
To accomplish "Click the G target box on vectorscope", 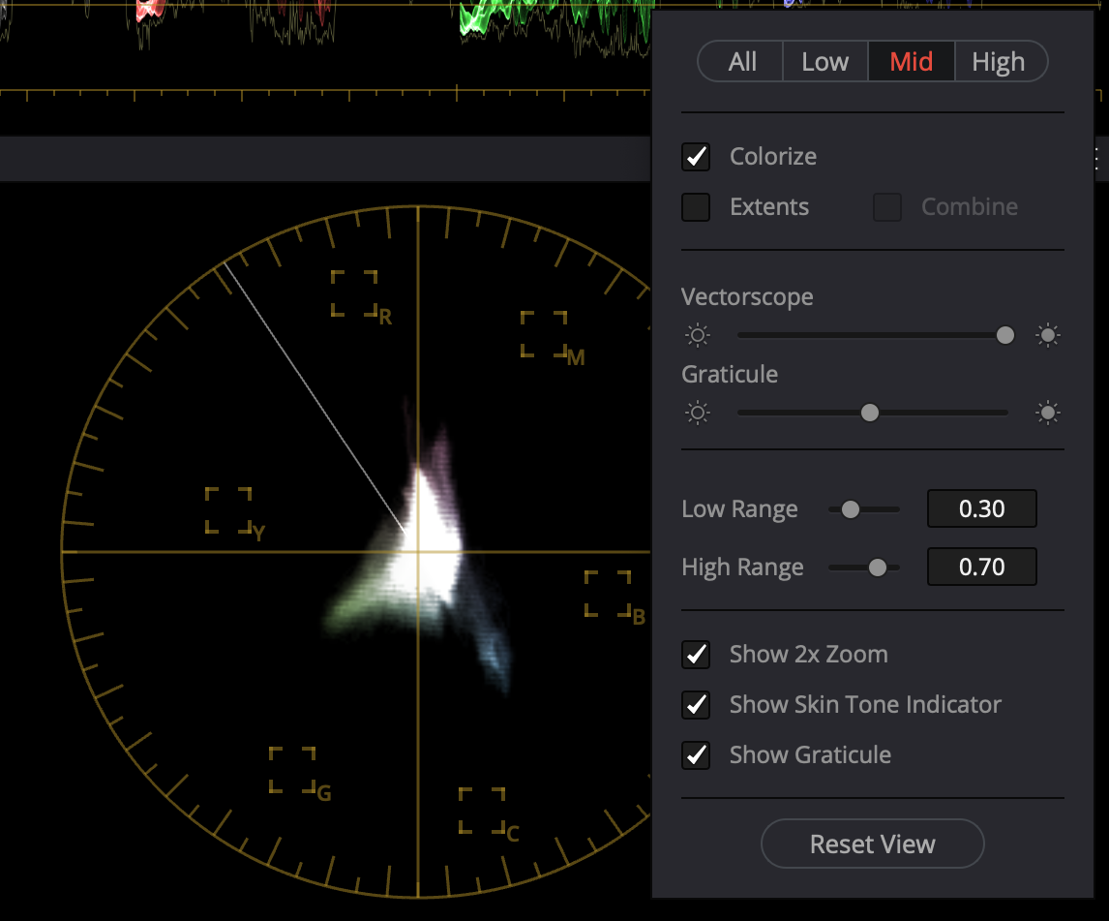I will (292, 770).
